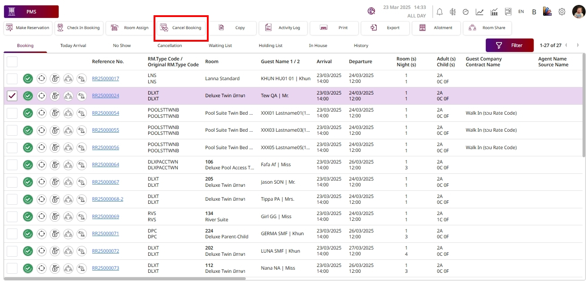Click room share icon in RR25000064 row

(68, 165)
